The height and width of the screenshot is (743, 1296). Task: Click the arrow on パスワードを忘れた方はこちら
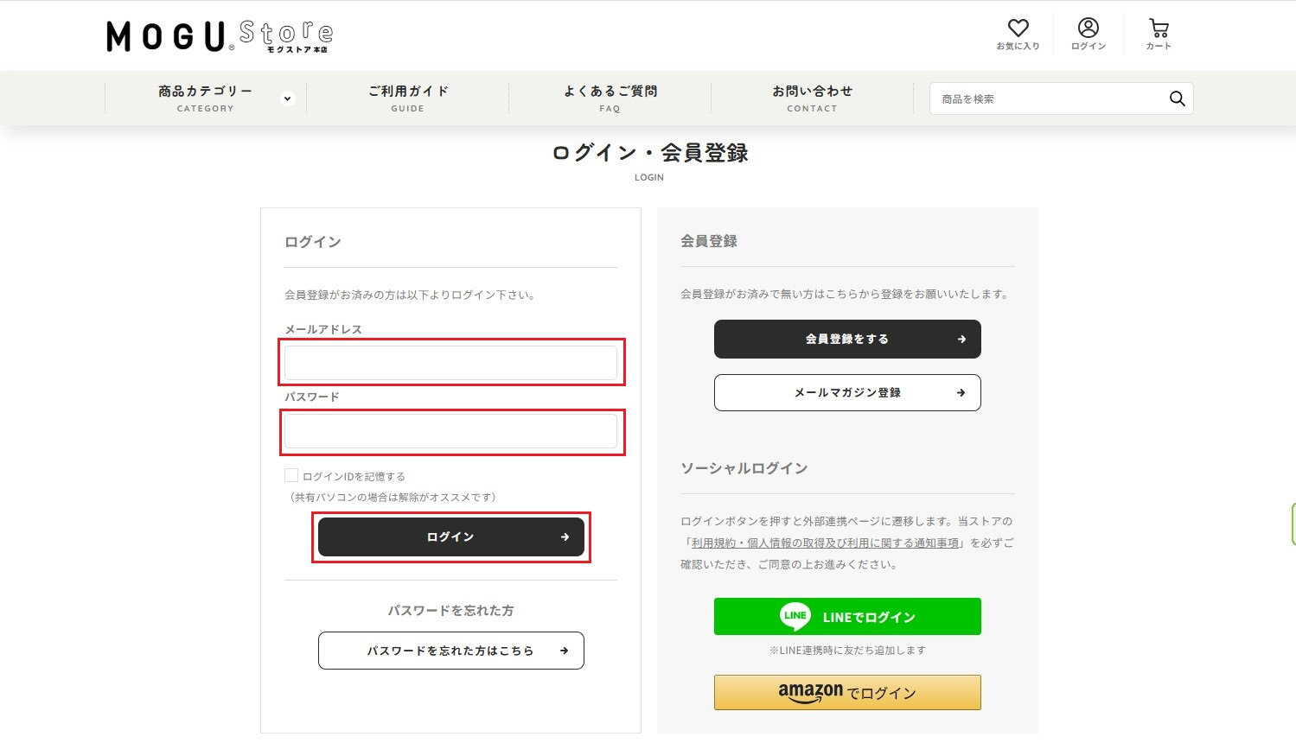(x=564, y=651)
